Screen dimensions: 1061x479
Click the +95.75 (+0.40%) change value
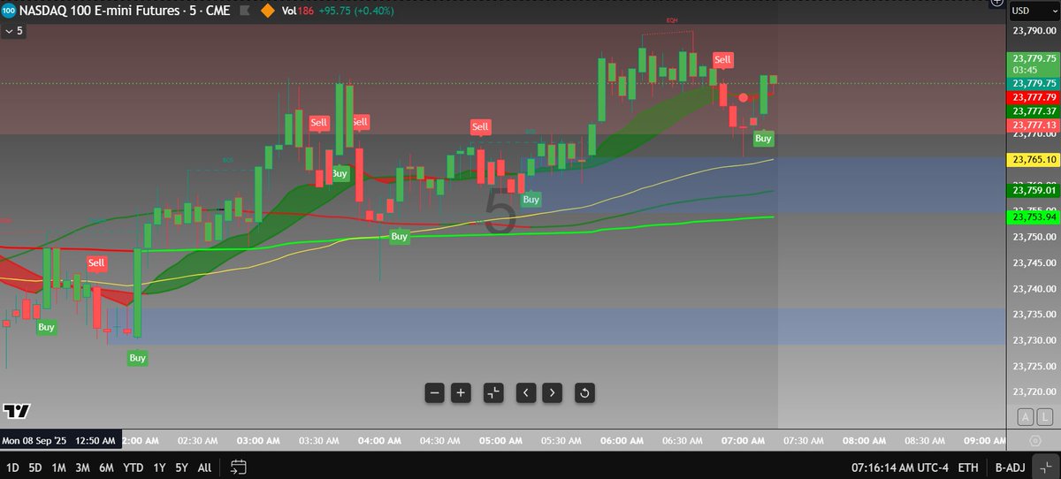357,11
